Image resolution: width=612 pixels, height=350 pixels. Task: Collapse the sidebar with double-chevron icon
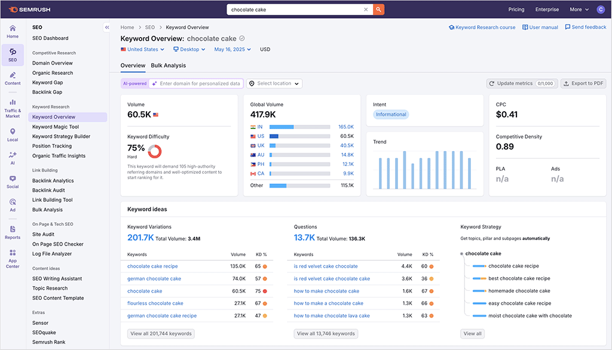pyautogui.click(x=107, y=27)
